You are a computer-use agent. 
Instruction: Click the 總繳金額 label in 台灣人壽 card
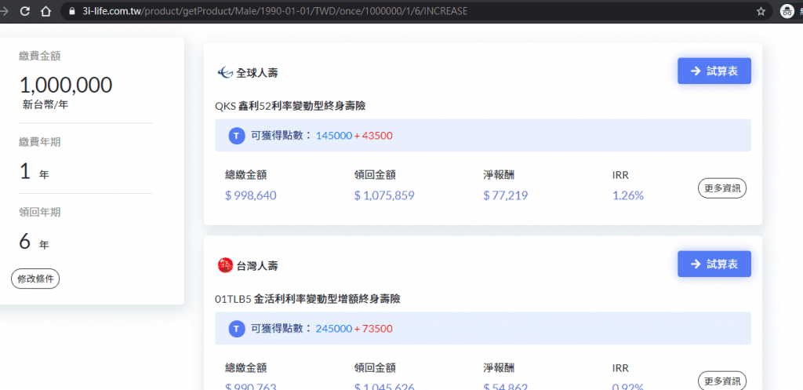point(245,368)
